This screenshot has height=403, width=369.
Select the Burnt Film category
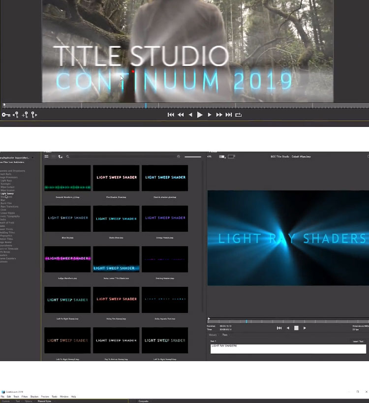click(6, 203)
